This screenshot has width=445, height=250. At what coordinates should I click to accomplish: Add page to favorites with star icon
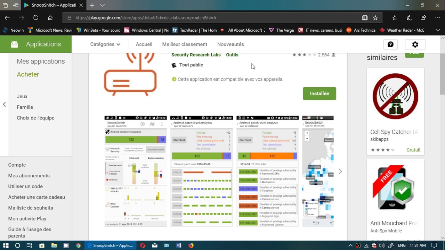pyautogui.click(x=375, y=18)
